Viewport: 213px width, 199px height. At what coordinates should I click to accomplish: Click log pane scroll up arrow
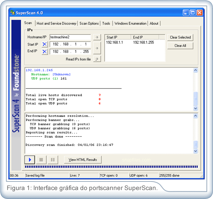click(x=195, y=116)
